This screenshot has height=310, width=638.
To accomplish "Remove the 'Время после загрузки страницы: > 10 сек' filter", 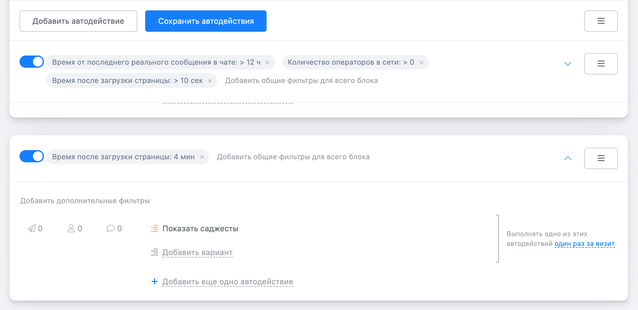I will point(210,81).
